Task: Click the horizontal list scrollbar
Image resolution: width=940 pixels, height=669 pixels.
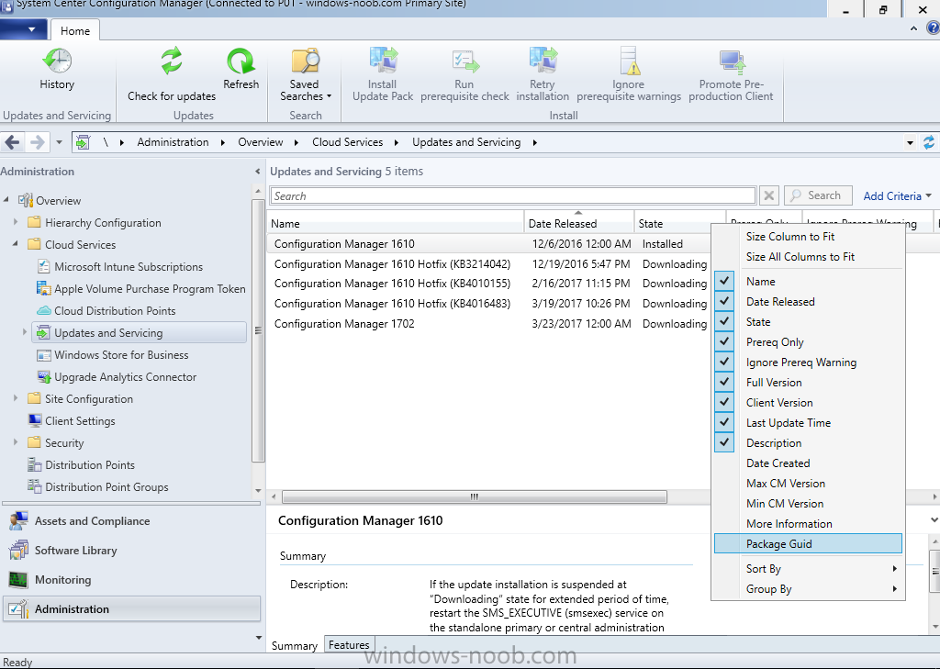Action: 474,497
